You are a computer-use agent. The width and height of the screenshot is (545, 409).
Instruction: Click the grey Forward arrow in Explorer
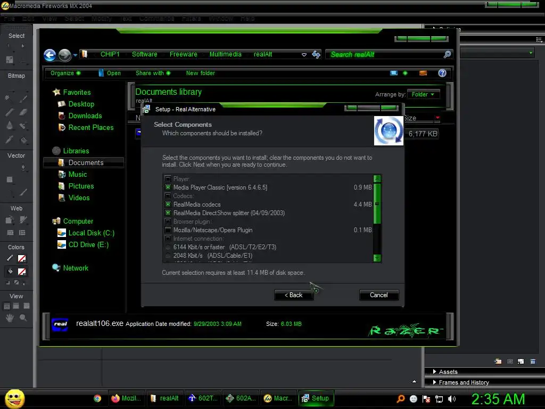tap(64, 55)
